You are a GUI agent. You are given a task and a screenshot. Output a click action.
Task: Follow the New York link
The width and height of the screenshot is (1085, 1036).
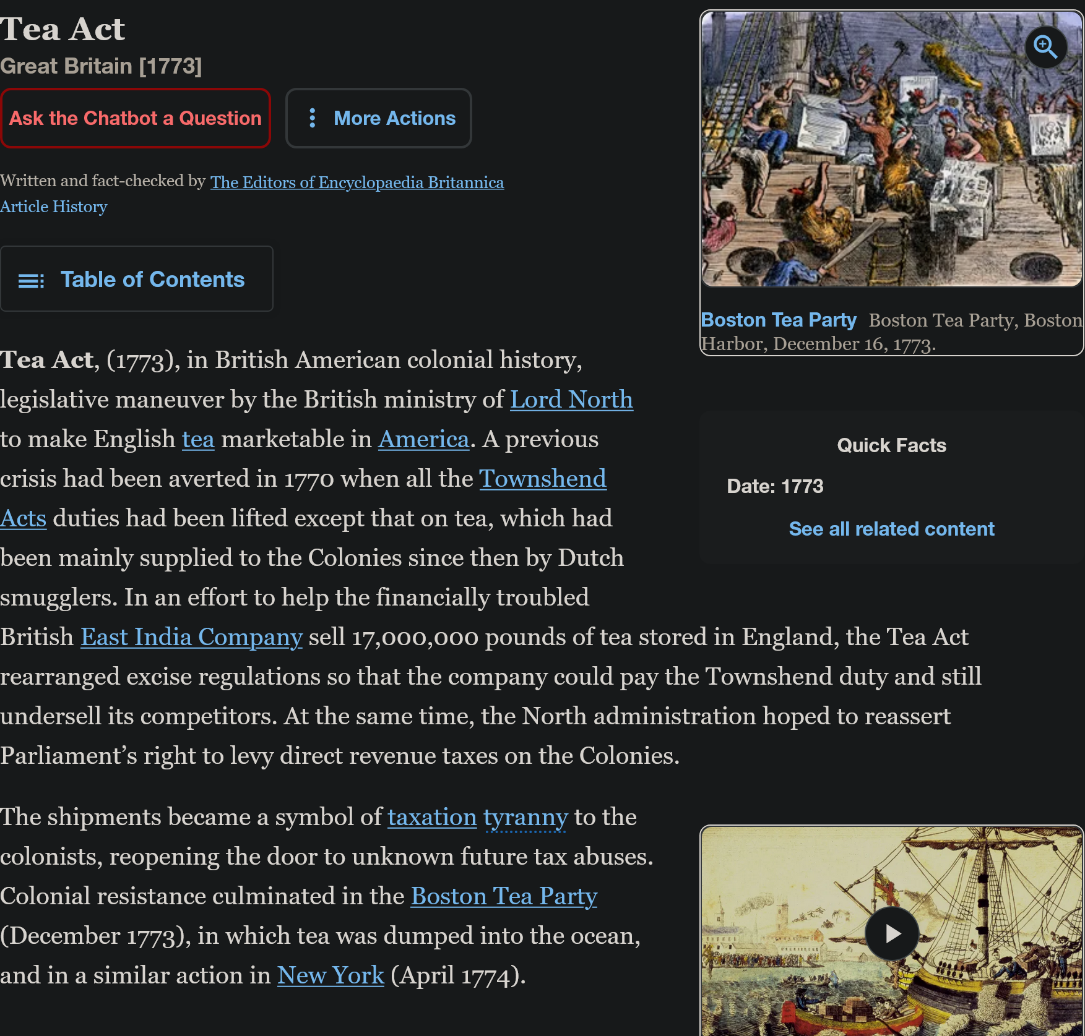tap(331, 975)
